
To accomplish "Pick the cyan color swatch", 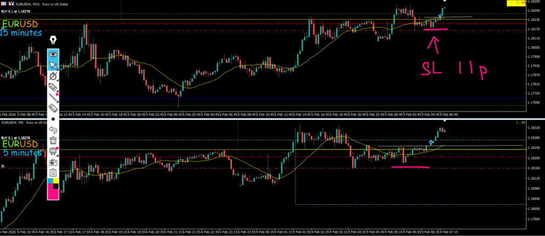I will [x=51, y=181].
